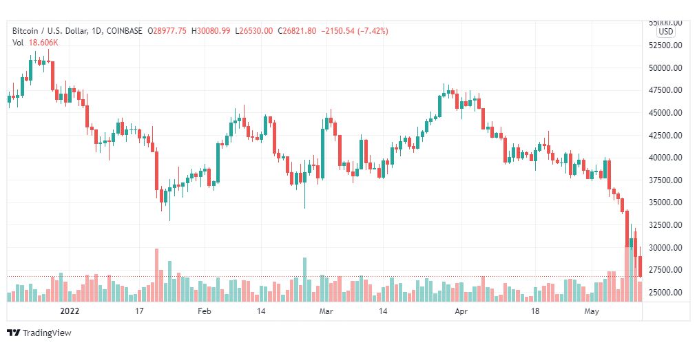
Task: Click the 2022 date label on time axis
Action: pyautogui.click(x=70, y=311)
